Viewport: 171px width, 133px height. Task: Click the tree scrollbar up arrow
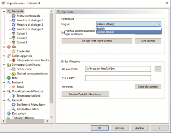click(x=52, y=11)
